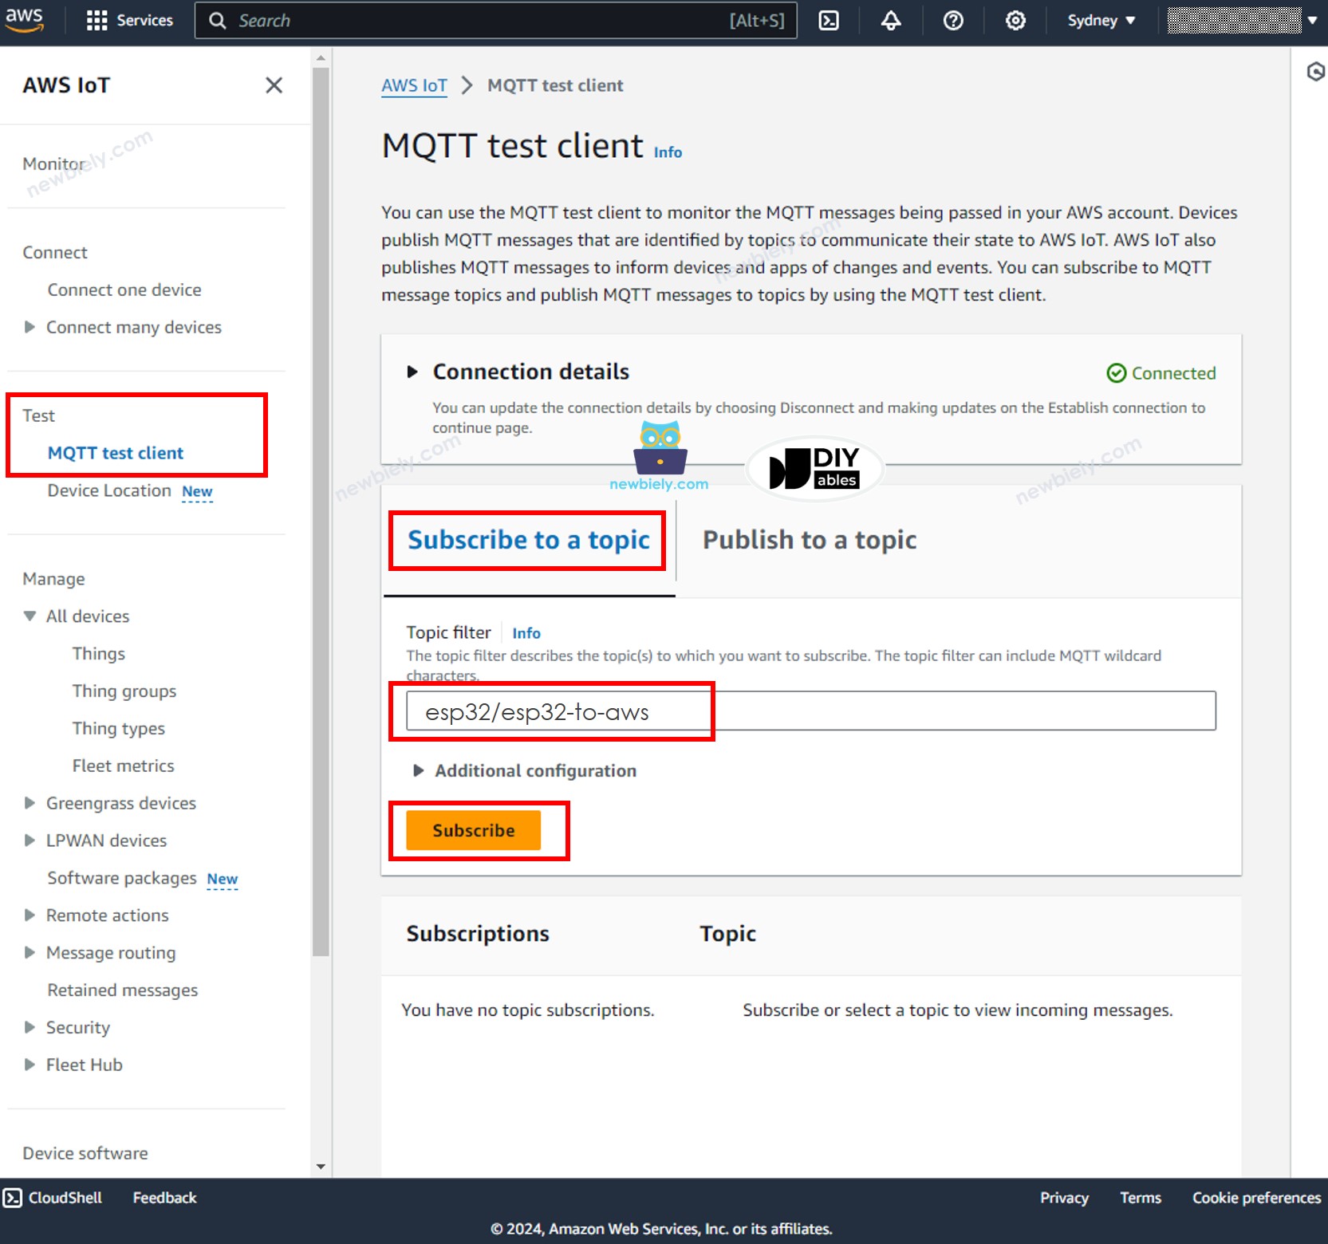Expand the Connection details section

pyautogui.click(x=414, y=371)
